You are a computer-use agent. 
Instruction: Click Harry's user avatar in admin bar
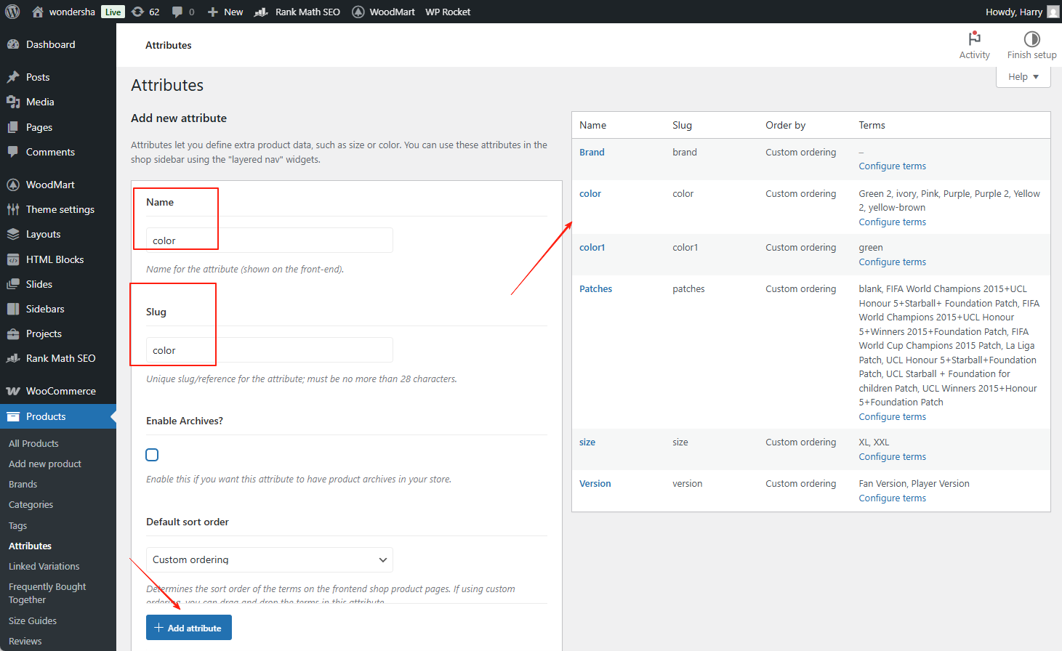1053,12
